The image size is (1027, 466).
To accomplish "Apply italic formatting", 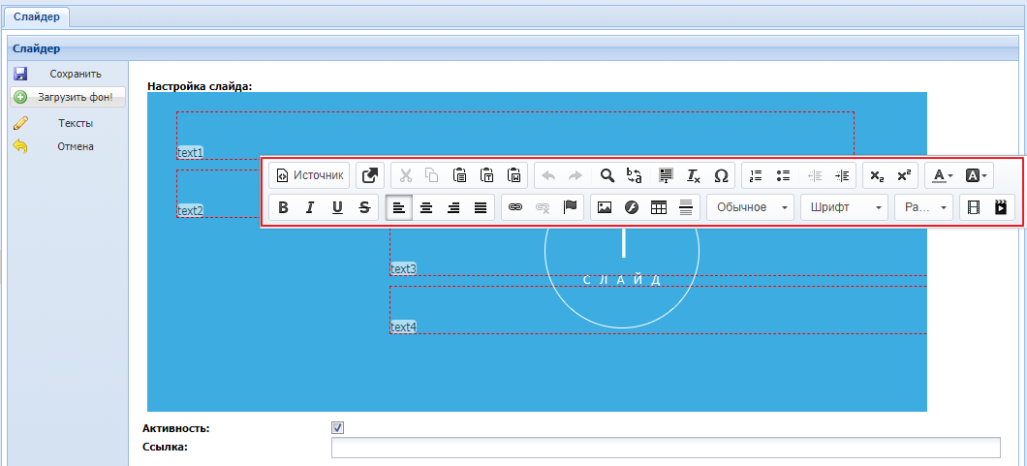I will click(x=310, y=207).
